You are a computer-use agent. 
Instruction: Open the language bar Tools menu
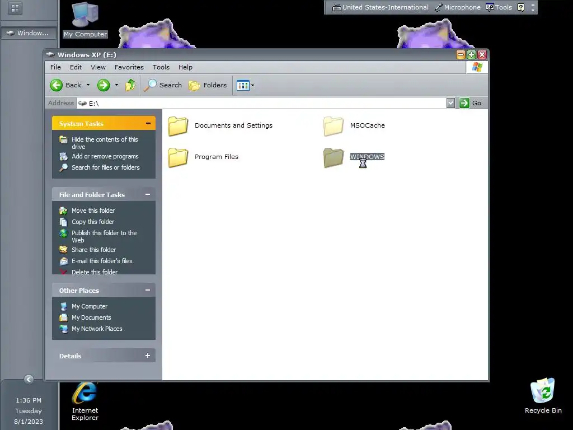(499, 7)
